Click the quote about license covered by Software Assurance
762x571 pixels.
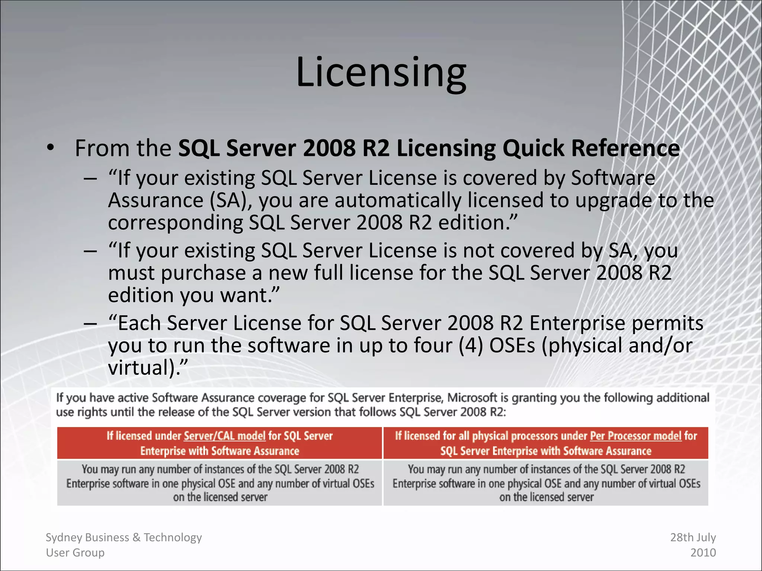(x=411, y=200)
